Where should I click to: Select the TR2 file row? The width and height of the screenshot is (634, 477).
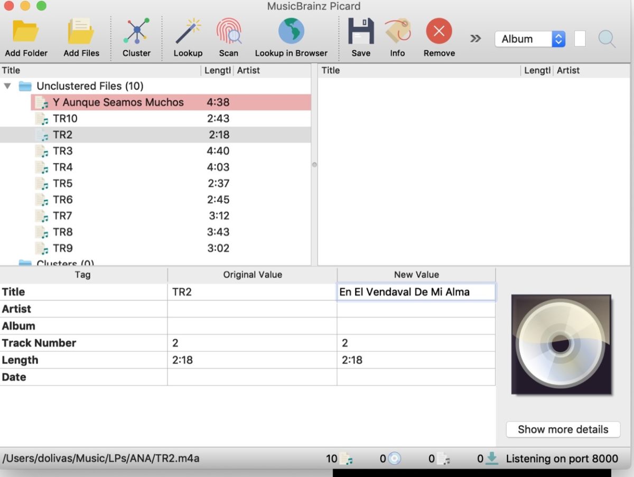tap(155, 135)
